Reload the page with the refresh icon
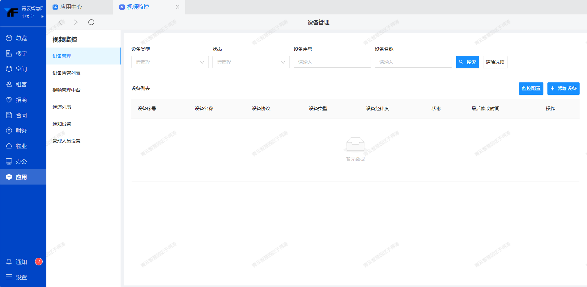This screenshot has height=287, width=587. [x=91, y=22]
